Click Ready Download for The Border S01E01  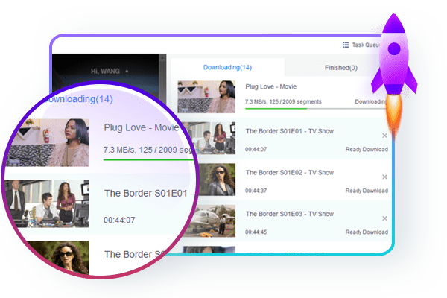[367, 150]
